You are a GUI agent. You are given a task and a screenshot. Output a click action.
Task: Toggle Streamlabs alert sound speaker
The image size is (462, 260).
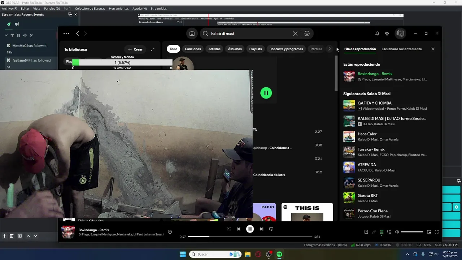pos(25,35)
